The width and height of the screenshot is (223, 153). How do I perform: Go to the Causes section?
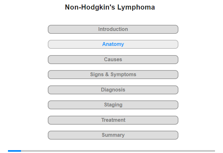coord(113,60)
